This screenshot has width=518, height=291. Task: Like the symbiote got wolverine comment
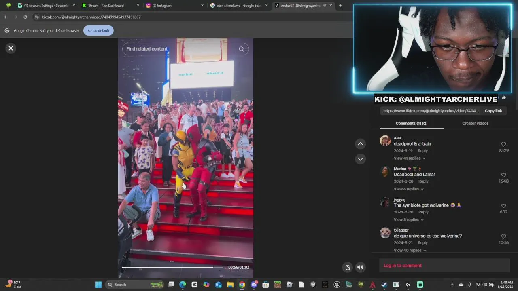point(503,206)
